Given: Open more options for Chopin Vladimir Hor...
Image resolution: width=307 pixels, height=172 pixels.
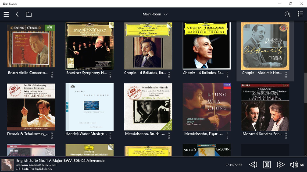Looking at the screenshot, I should click(x=286, y=74).
